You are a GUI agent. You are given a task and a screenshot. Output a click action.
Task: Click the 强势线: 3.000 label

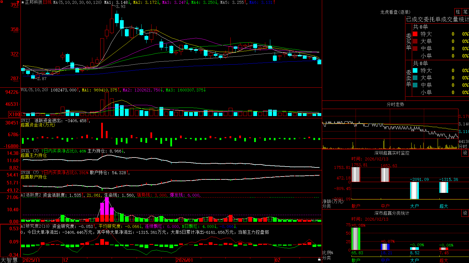(x=152, y=195)
